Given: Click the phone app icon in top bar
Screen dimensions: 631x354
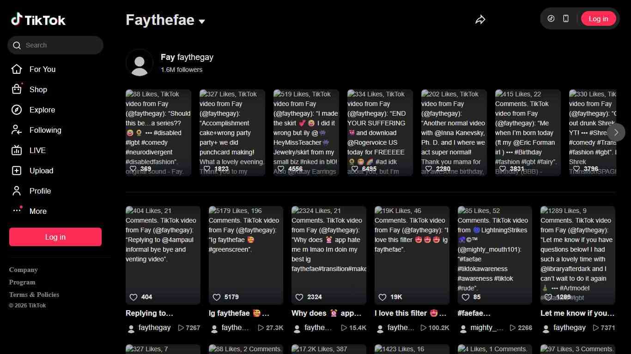Looking at the screenshot, I should (566, 18).
